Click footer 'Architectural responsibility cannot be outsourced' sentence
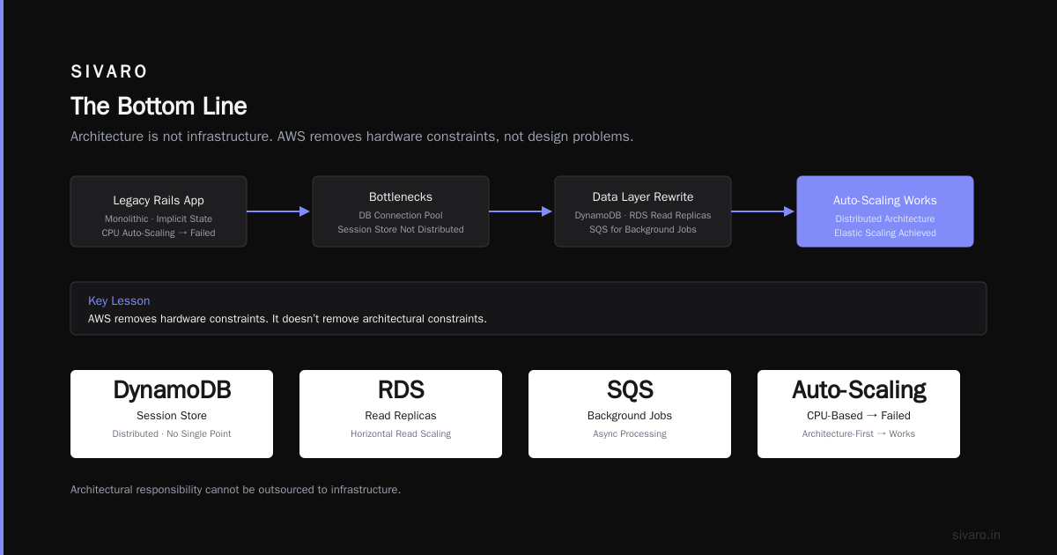The image size is (1057, 555). point(235,489)
